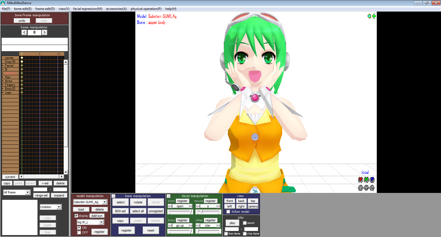Switch to the camera view button
Image resolution: width=441 pixels, height=237 pixels.
point(253,206)
